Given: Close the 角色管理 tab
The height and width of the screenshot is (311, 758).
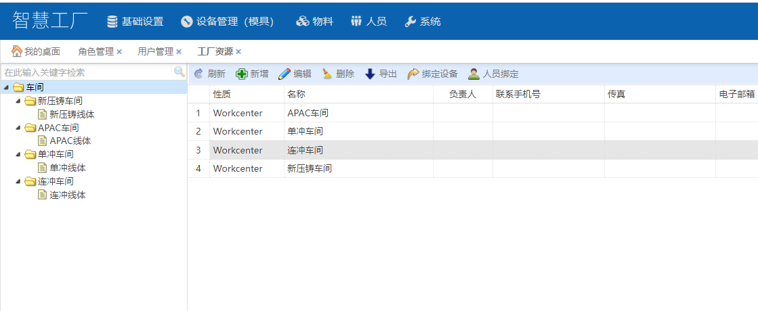Looking at the screenshot, I should point(119,51).
